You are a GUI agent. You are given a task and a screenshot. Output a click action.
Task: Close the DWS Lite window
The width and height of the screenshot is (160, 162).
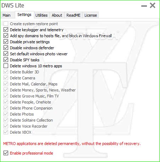(x=153, y=5)
